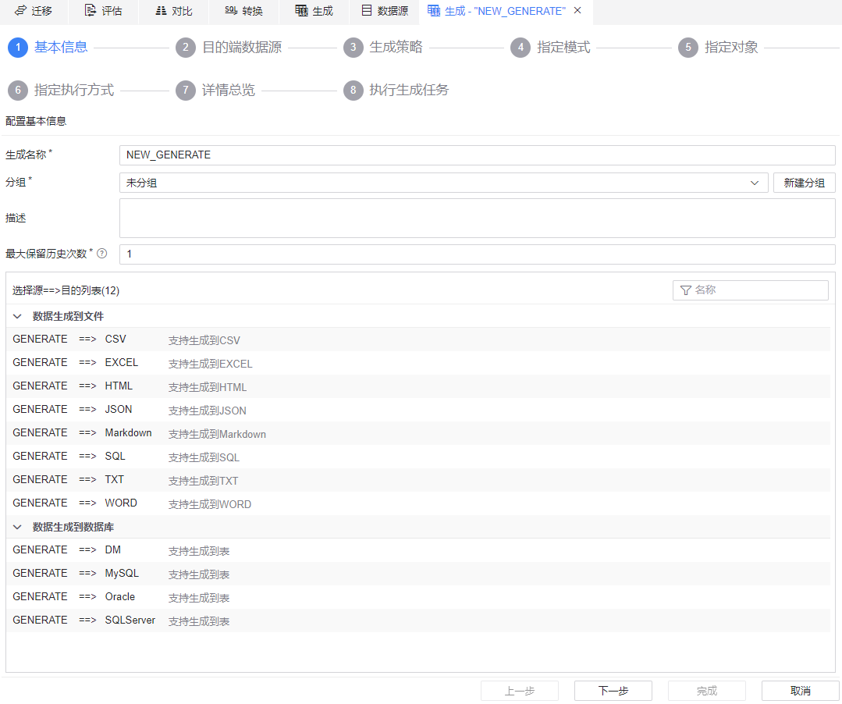This screenshot has height=704, width=842.
Task: Click the help icon next to 最大保留历史次数
Action: click(101, 254)
